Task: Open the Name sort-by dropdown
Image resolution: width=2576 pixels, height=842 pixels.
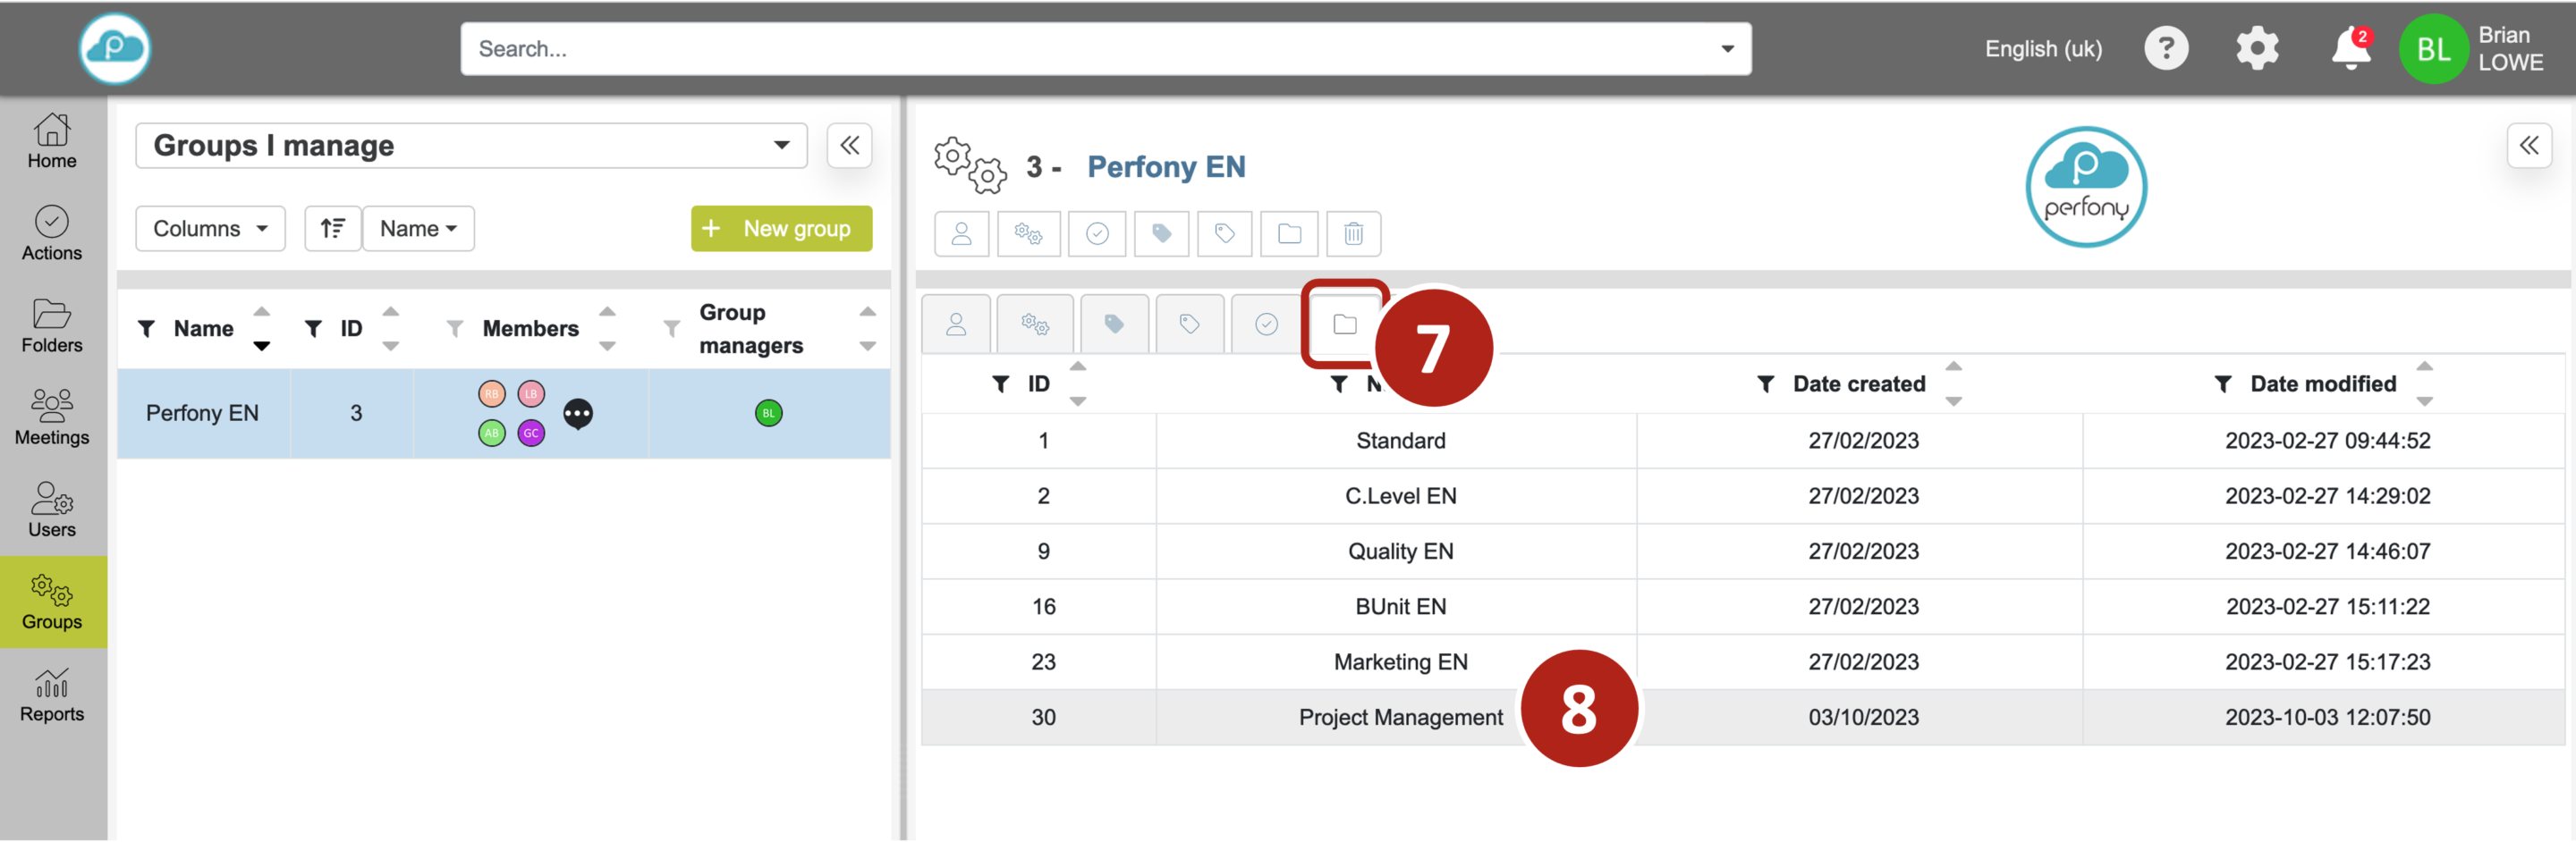Action: click(x=418, y=229)
